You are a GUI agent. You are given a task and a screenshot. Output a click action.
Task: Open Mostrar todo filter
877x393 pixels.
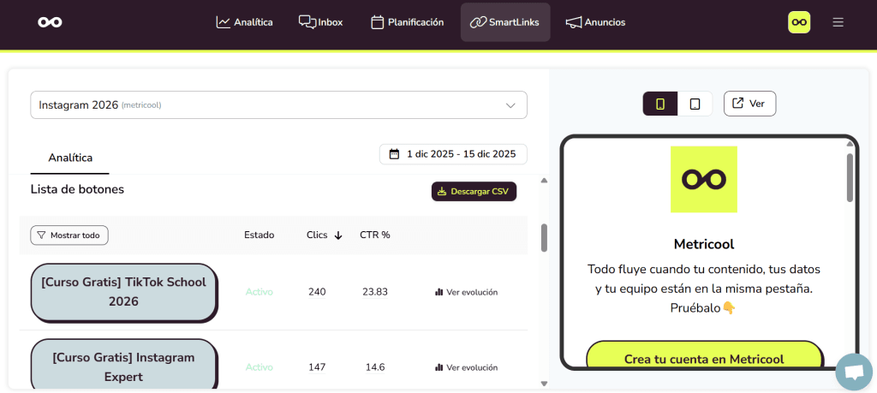(x=69, y=235)
